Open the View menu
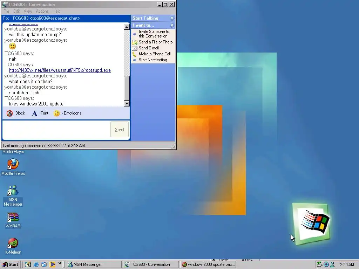Viewport: 359px width, 269px height. (28, 11)
